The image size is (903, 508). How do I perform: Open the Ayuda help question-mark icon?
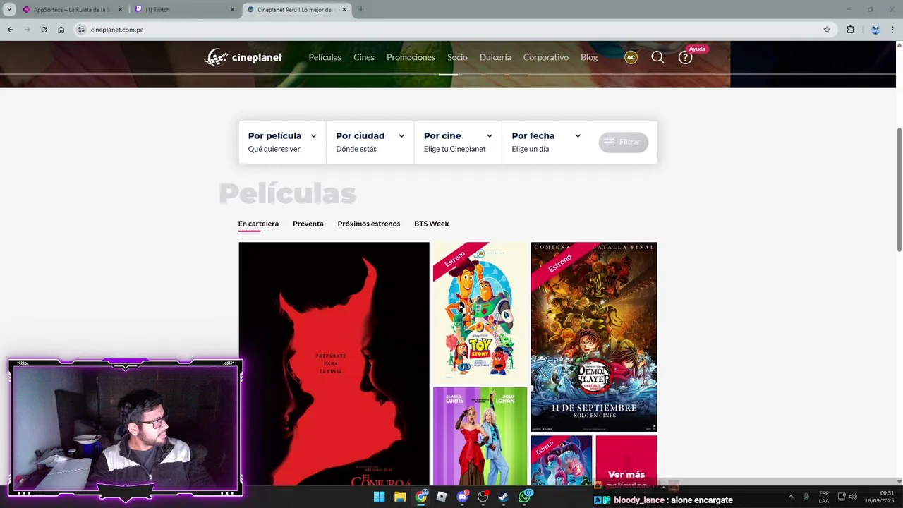685,58
